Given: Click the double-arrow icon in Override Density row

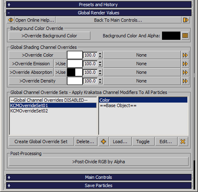Looking at the screenshot, I should pyautogui.click(x=185, y=81).
